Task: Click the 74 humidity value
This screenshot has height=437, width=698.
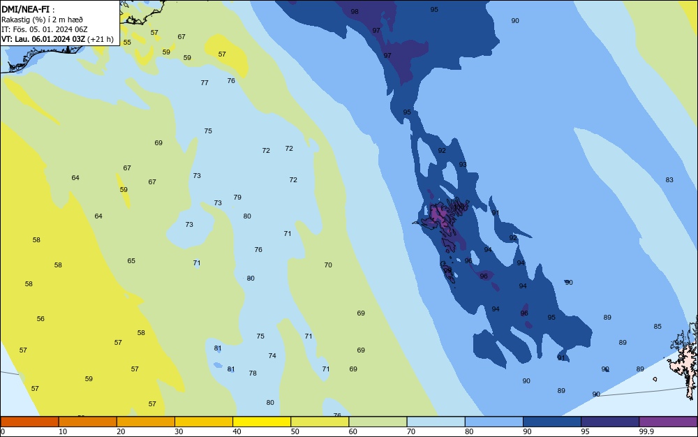Action: 272,355
